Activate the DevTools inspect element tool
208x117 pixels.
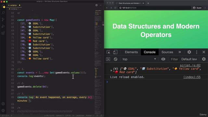[108, 52]
